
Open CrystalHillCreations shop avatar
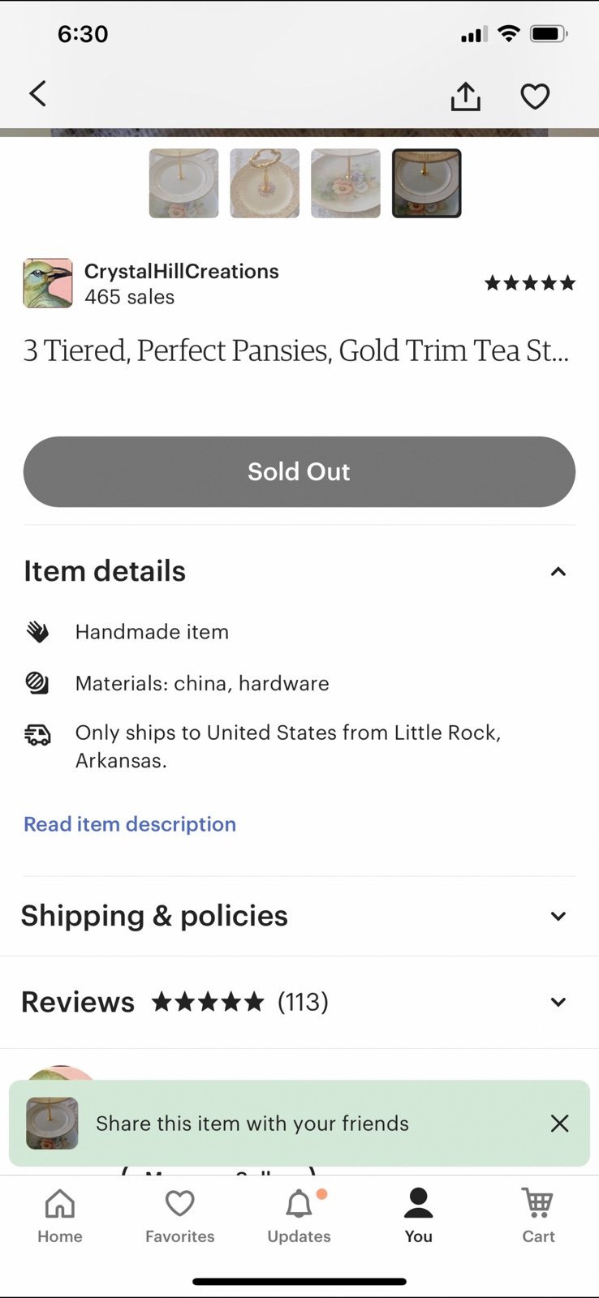tap(48, 283)
